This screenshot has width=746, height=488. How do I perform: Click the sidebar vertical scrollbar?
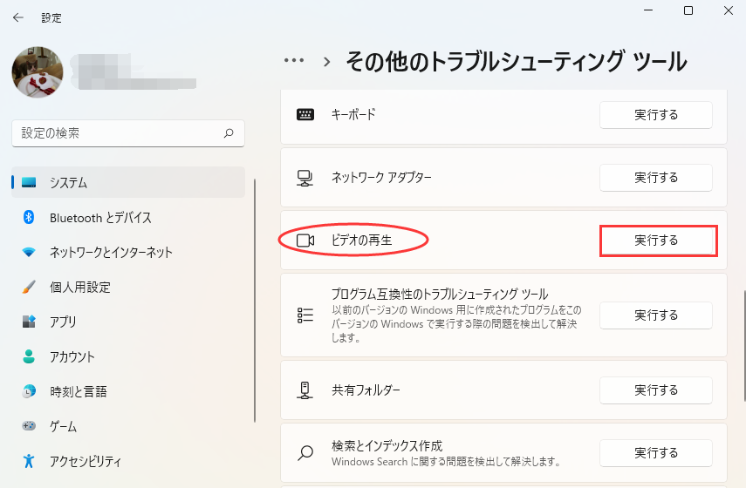tap(255, 301)
